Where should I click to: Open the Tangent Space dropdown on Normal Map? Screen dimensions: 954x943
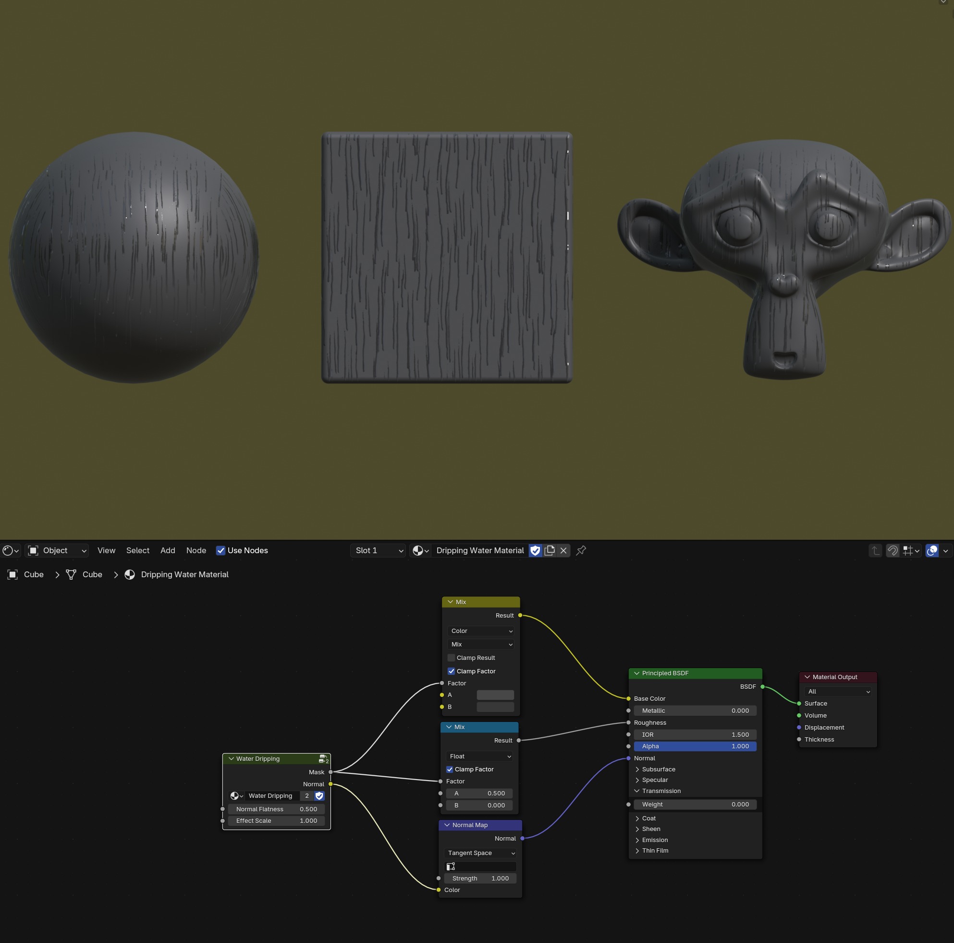click(x=480, y=853)
